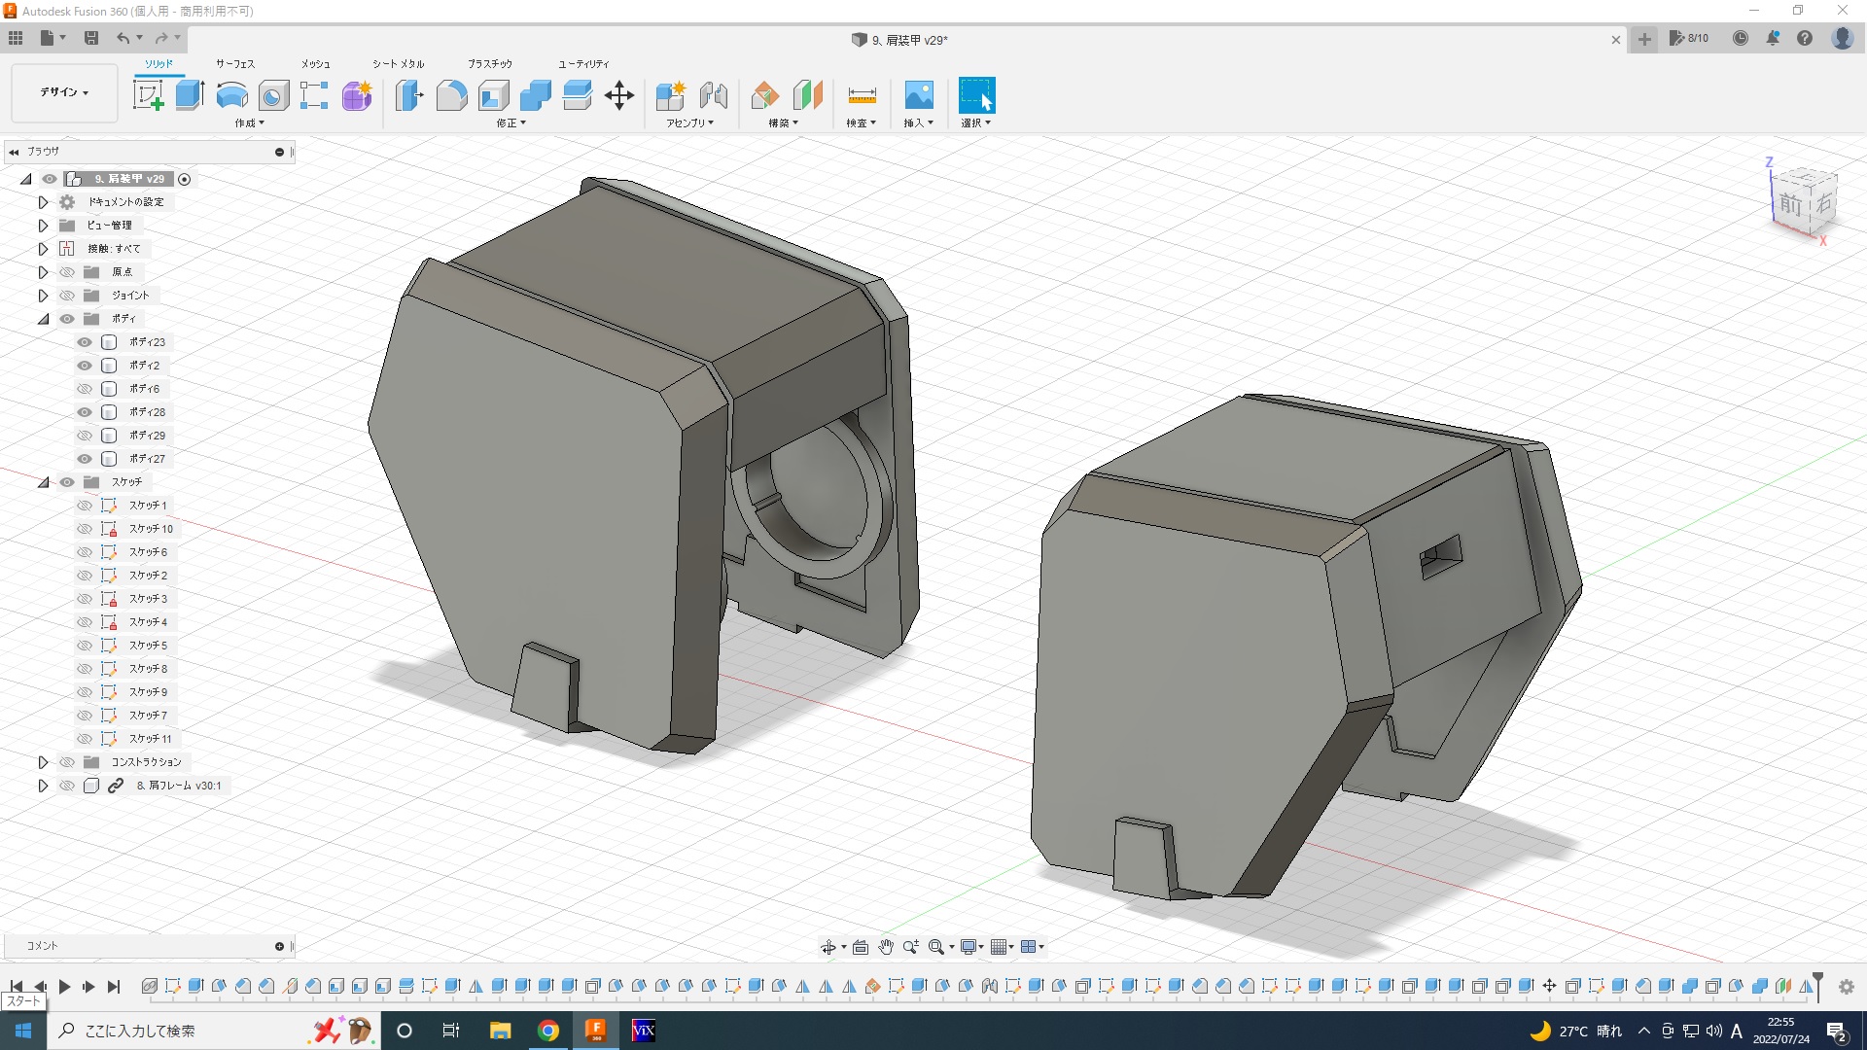1867x1050 pixels.
Task: Click the Joint assembly icon
Action: [713, 95]
